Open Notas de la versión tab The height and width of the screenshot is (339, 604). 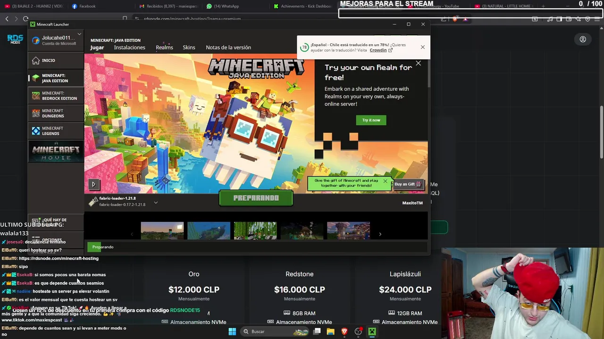[x=228, y=48]
